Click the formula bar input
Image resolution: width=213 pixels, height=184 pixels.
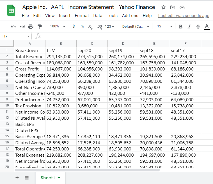[x=129, y=36]
